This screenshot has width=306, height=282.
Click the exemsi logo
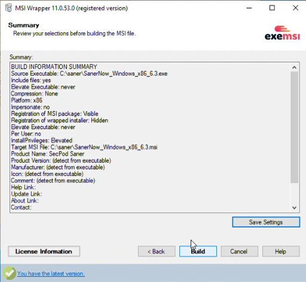pyautogui.click(x=282, y=33)
